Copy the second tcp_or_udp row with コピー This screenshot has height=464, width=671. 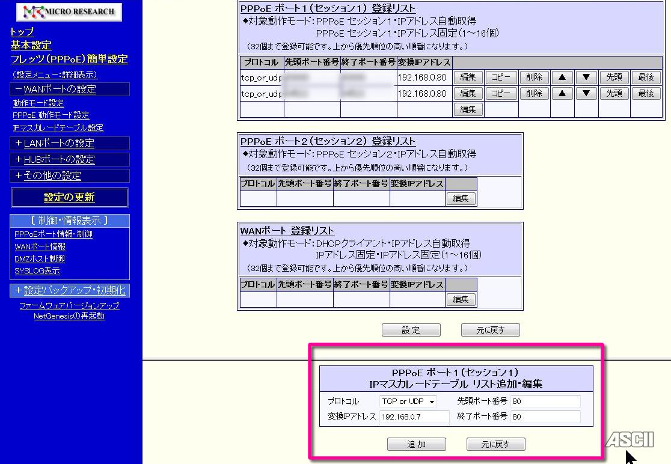(x=501, y=93)
